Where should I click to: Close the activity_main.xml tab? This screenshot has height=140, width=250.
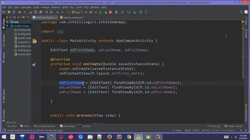click(x=84, y=17)
